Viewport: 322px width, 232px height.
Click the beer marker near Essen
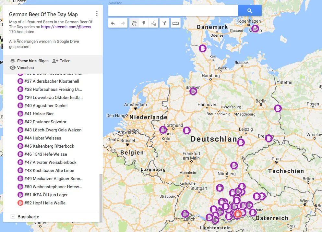pos(163,130)
